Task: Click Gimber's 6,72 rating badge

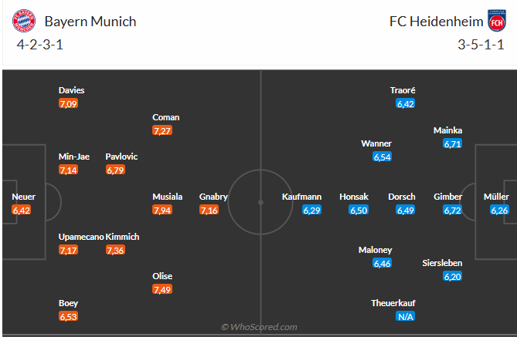Action: 452,210
